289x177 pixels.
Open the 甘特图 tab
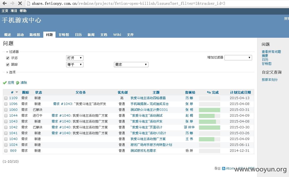coord(64,35)
